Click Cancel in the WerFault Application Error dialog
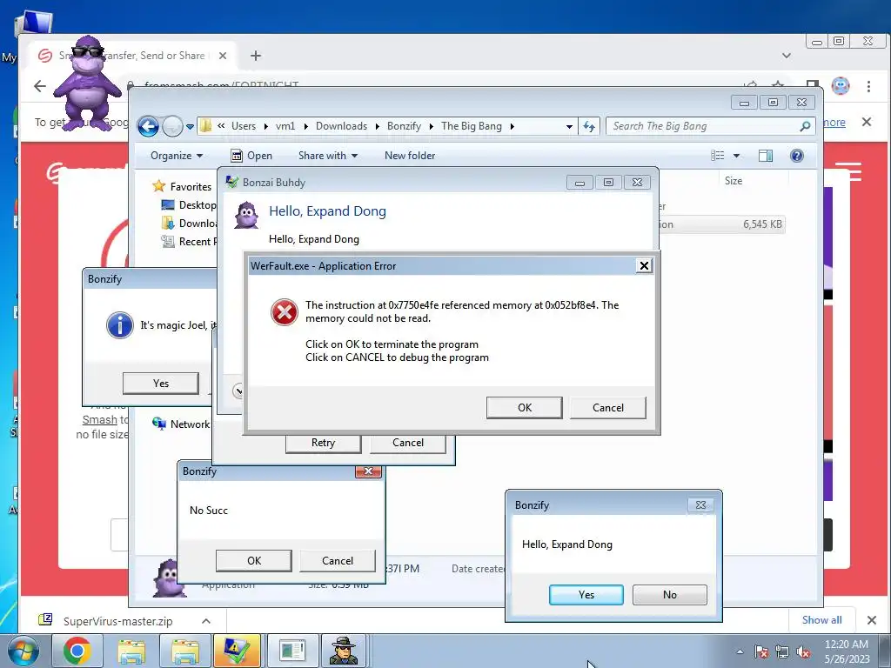The image size is (891, 668). pos(607,407)
